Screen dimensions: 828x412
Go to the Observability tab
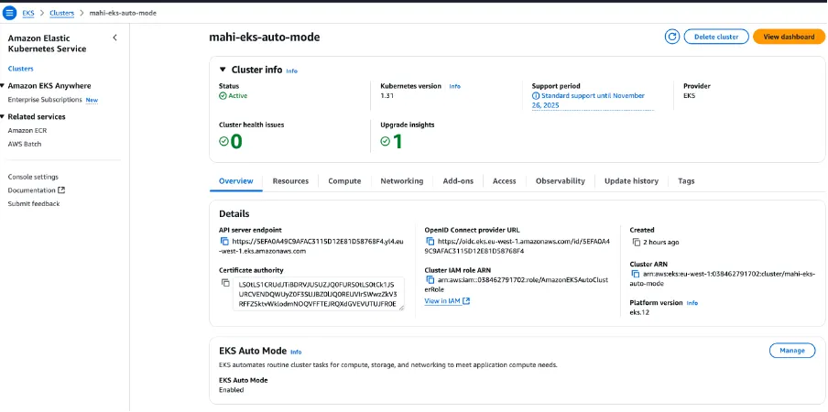tap(561, 181)
